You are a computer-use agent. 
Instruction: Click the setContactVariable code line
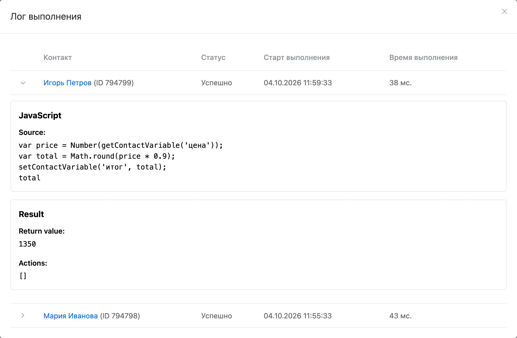coord(93,167)
